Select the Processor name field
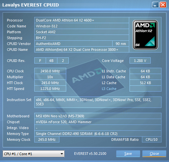The image size is (169, 162). 82,20
